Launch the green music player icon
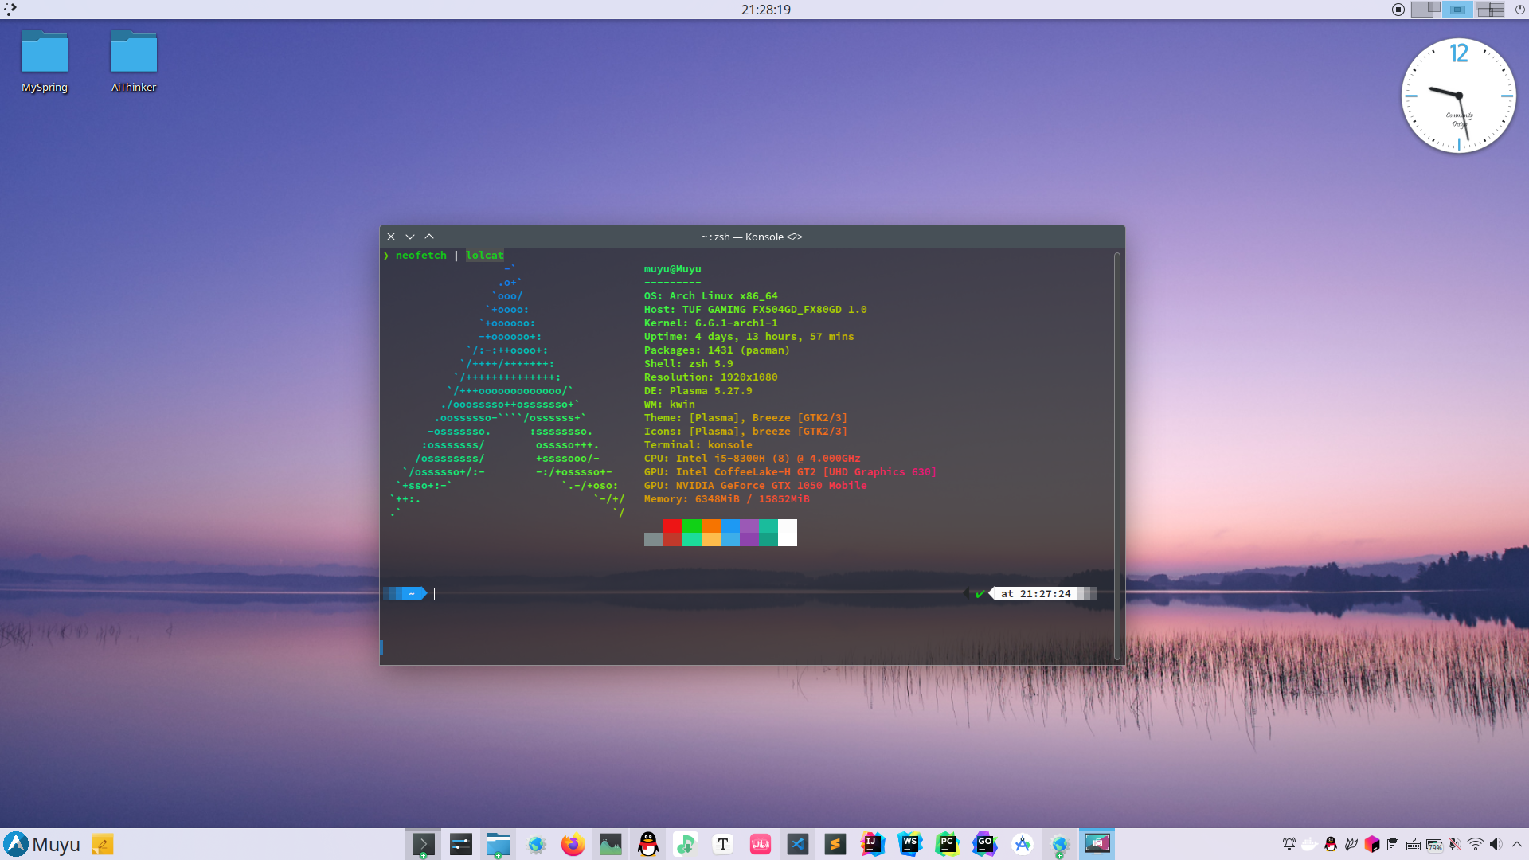Image resolution: width=1529 pixels, height=860 pixels. 686,844
